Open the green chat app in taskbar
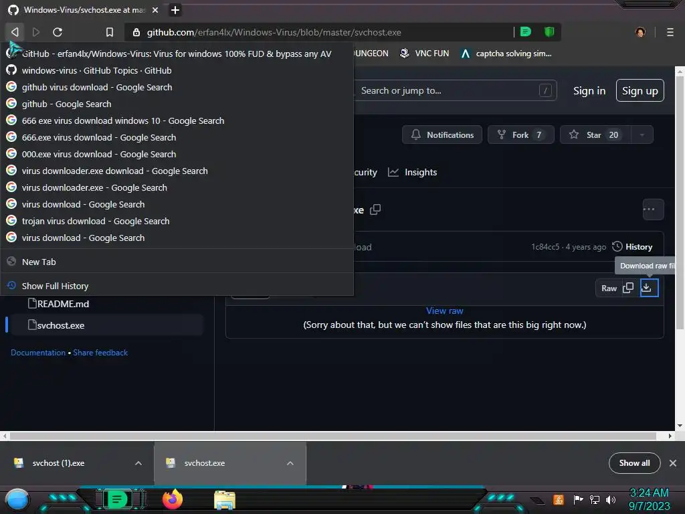Screen dimensions: 685x514 [x=117, y=499]
